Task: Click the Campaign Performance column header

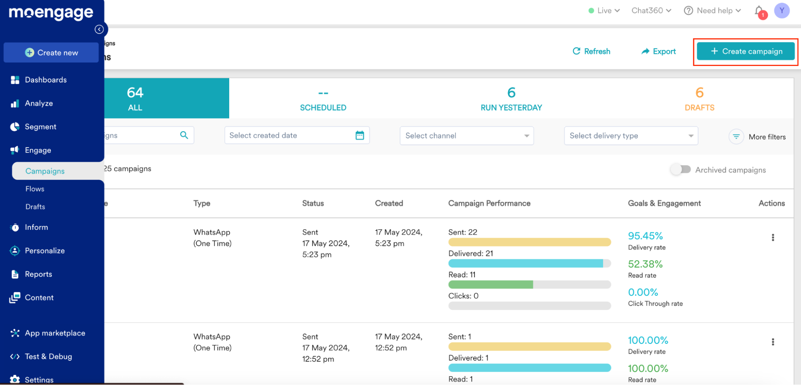Action: [489, 203]
